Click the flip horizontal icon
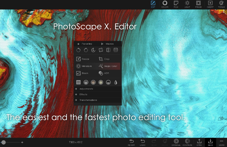Image resolution: width=227 pixels, height=147 pixels. click(108, 50)
